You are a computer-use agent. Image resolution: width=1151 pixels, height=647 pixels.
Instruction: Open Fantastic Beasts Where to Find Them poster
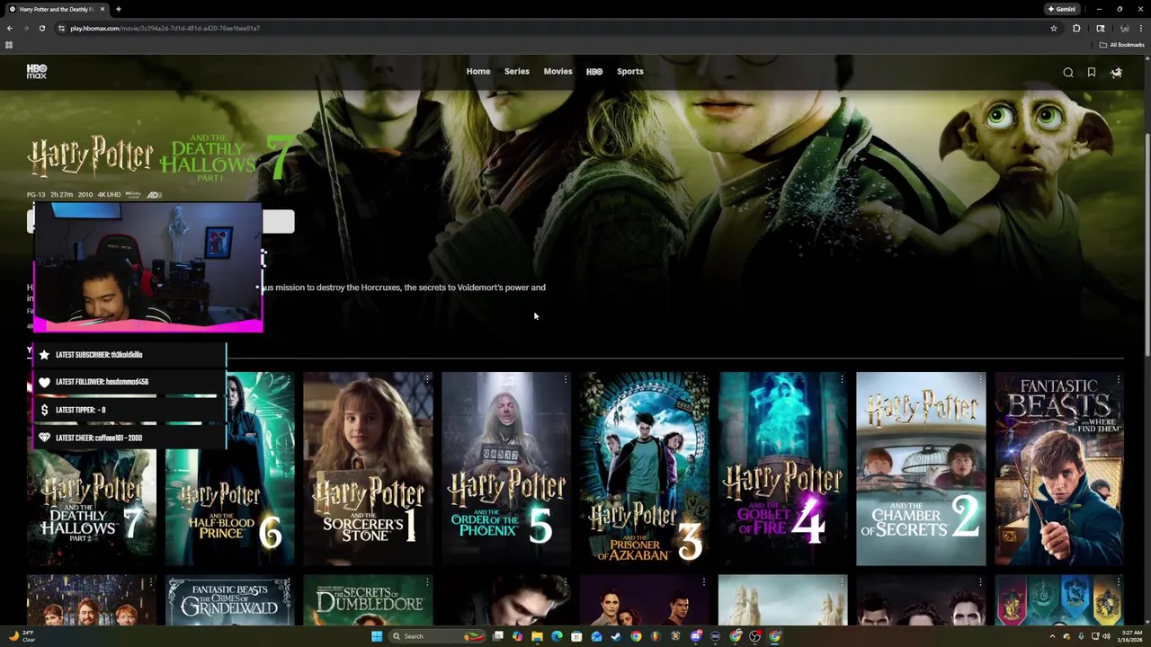[x=1059, y=469]
